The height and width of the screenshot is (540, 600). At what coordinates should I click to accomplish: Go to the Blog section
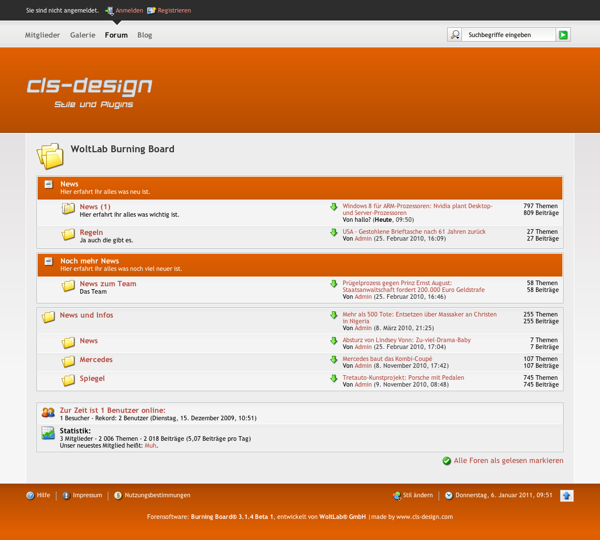pos(145,35)
